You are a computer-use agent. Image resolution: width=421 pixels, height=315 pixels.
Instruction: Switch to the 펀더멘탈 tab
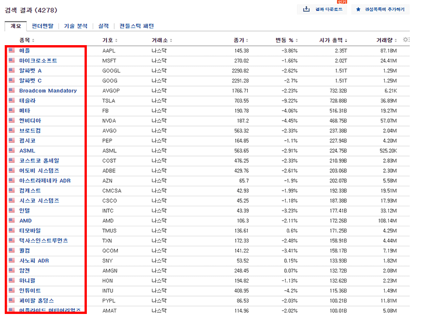tap(43, 26)
